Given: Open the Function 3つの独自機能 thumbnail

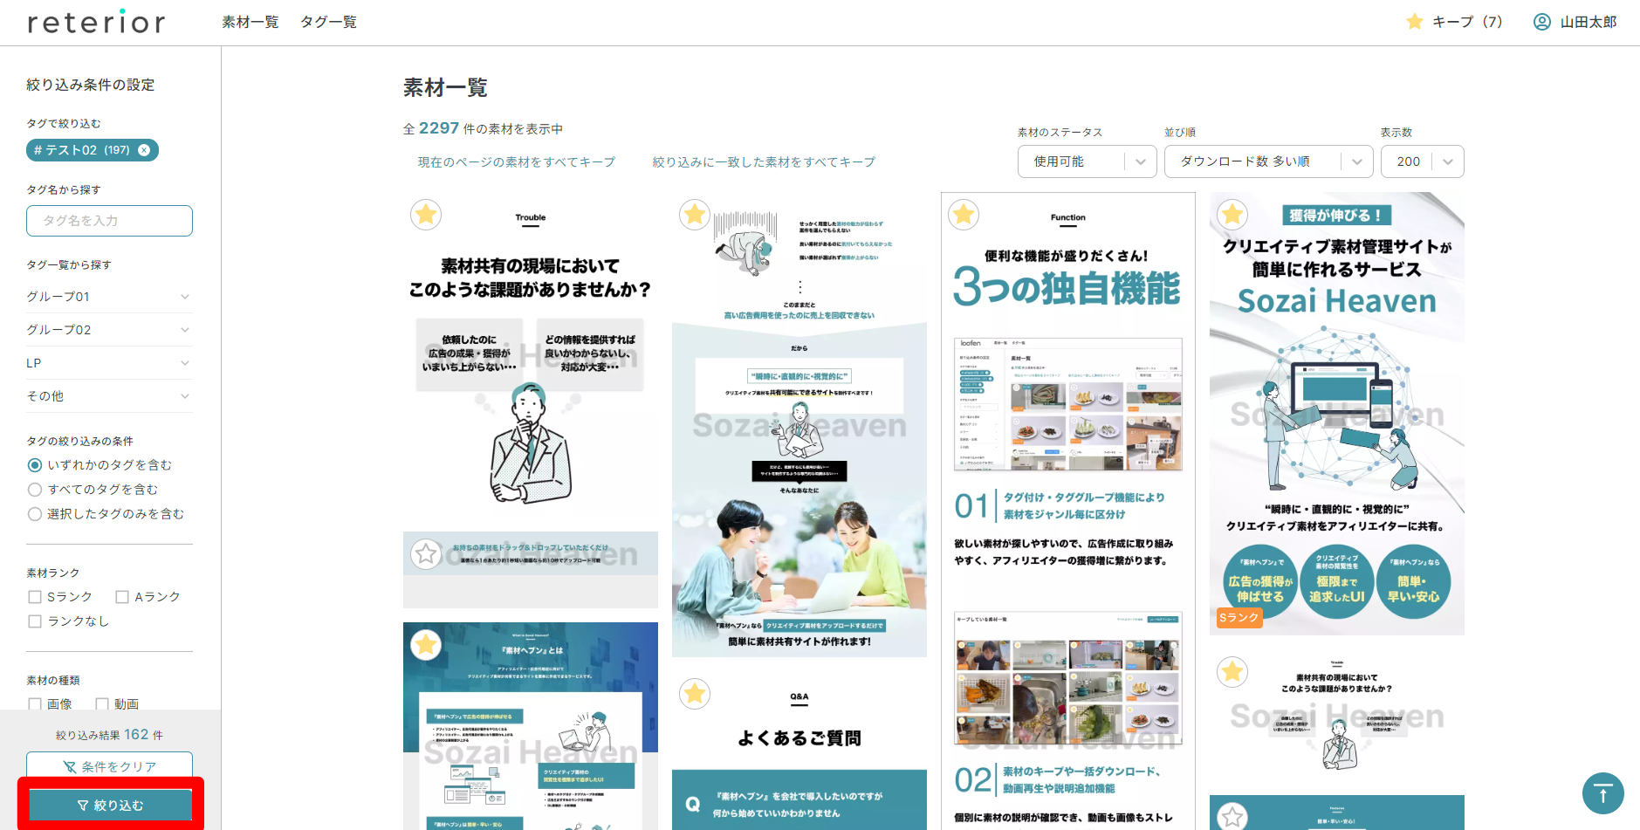Looking at the screenshot, I should tap(1068, 511).
